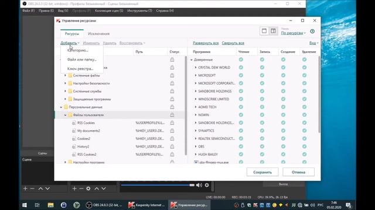Toggle delete permission for WINDSCRIBE LIMITED
This screenshot has height=210, width=375.
(304, 99)
